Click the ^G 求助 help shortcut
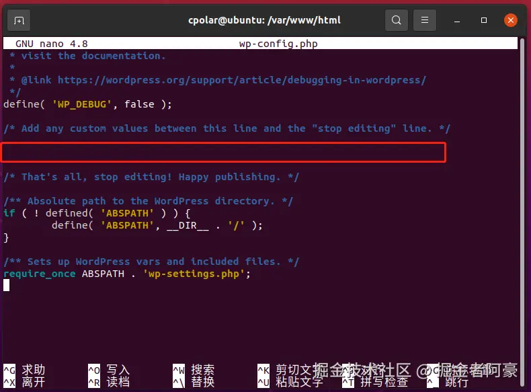 pyautogui.click(x=24, y=370)
